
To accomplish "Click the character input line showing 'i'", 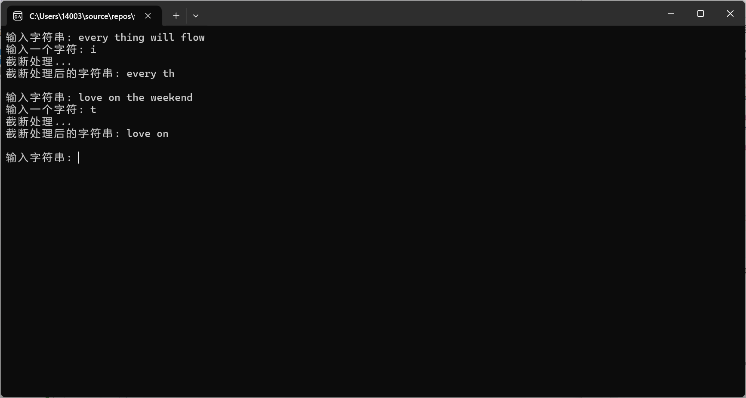I will tap(51, 50).
